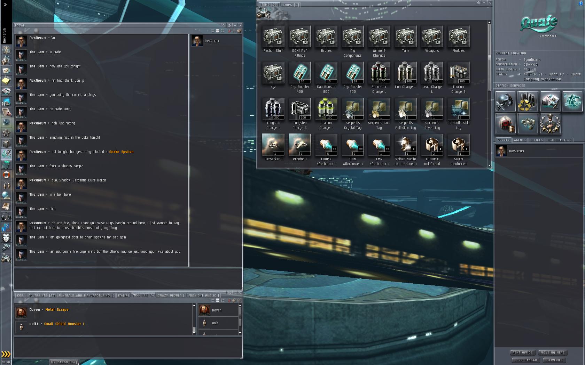Open the calculator icon in sidebar

6,164
